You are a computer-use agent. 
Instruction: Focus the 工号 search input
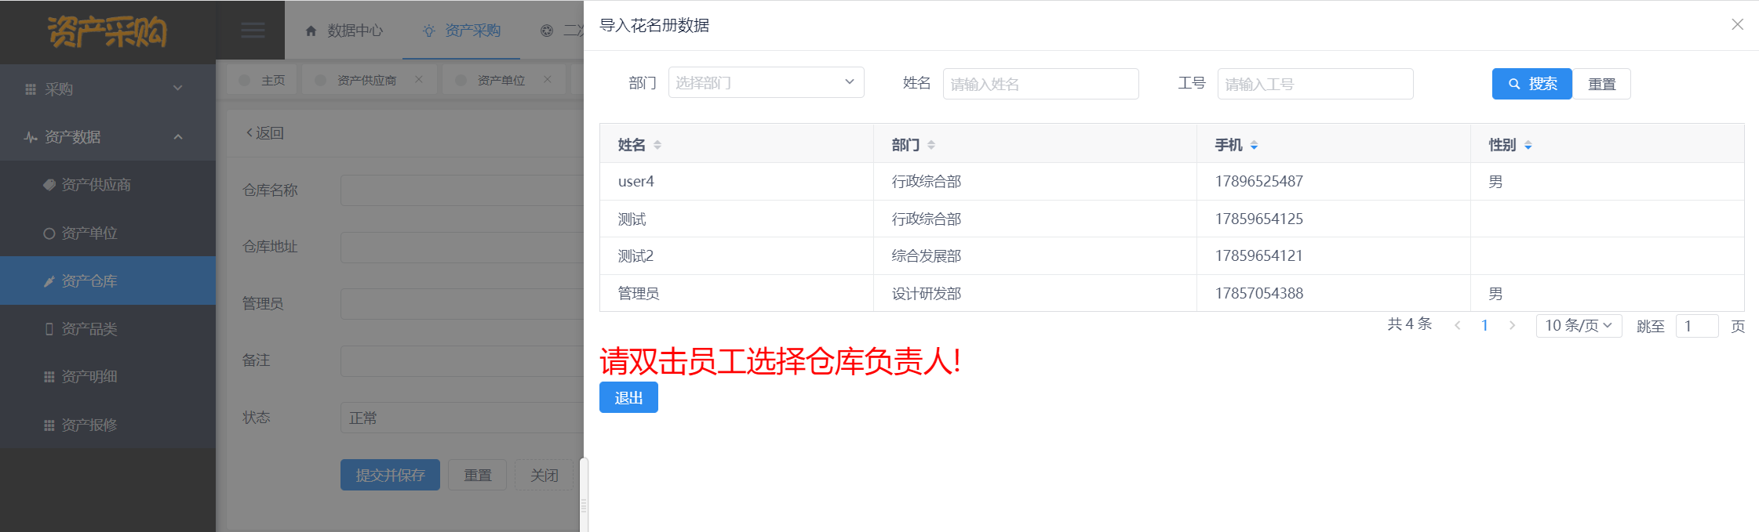click(x=1315, y=84)
